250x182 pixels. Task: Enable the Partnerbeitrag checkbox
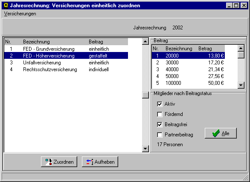[x=160, y=135]
